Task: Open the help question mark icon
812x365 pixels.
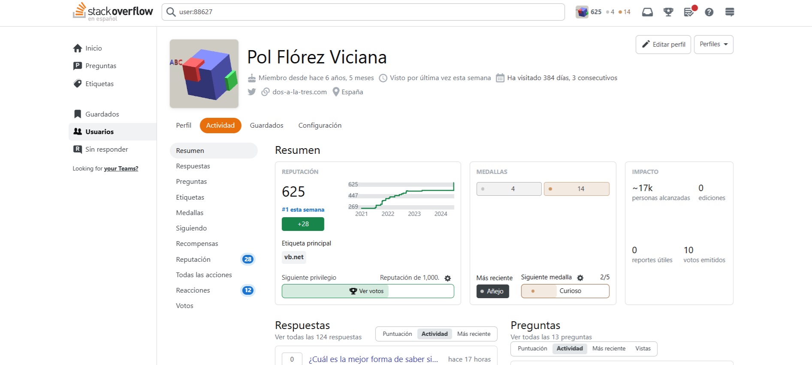Action: [709, 12]
